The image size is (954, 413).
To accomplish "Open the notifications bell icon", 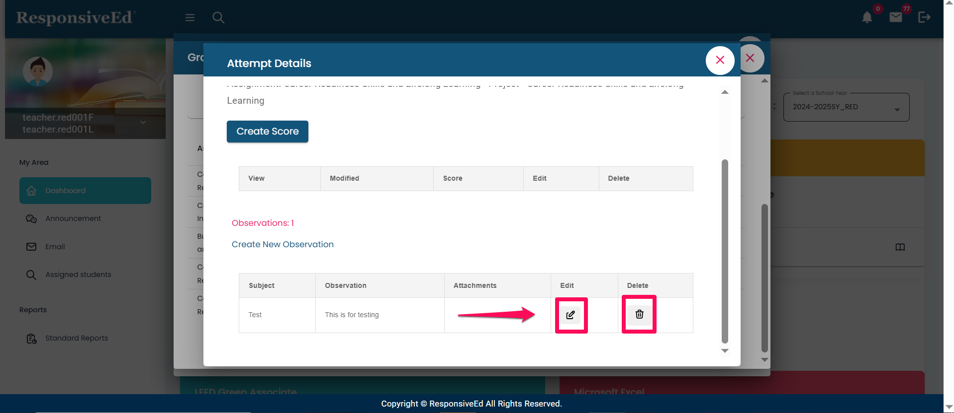I will pyautogui.click(x=867, y=17).
